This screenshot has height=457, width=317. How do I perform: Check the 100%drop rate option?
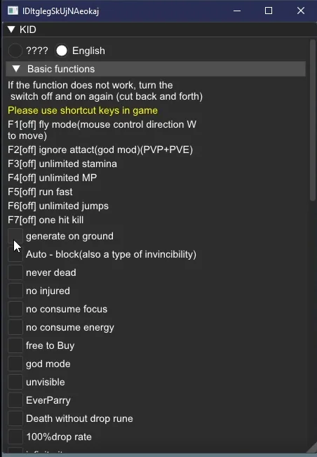15,437
